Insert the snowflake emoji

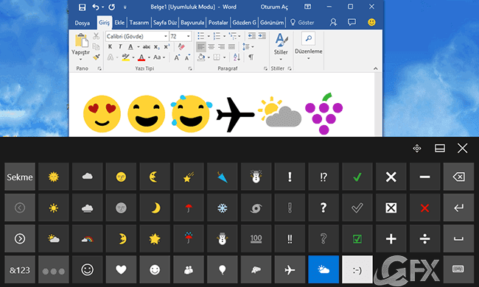point(222,208)
